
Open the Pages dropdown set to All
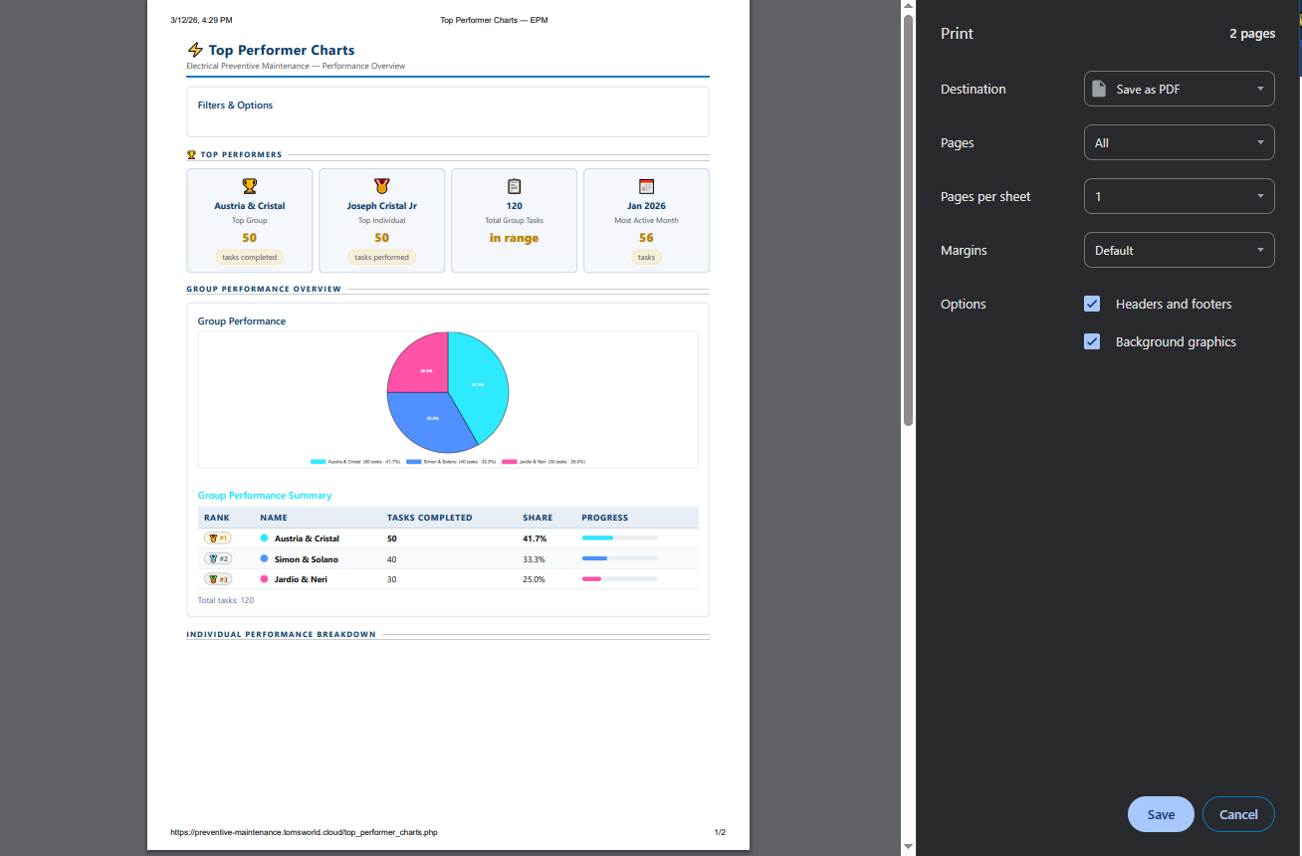coord(1179,142)
